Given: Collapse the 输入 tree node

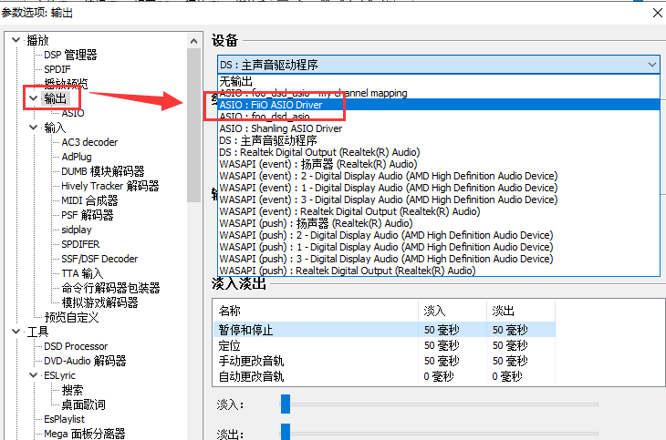Looking at the screenshot, I should pyautogui.click(x=34, y=128).
